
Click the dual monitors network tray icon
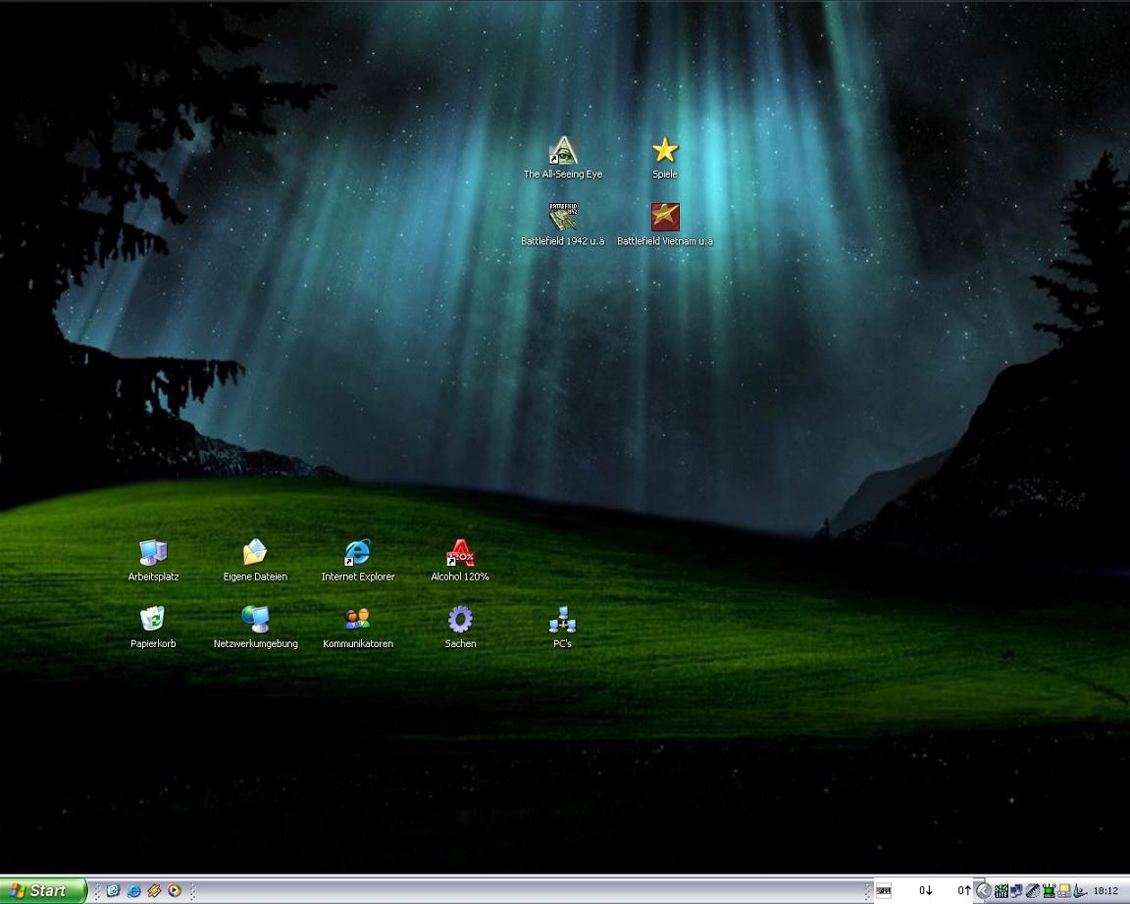tap(1017, 891)
